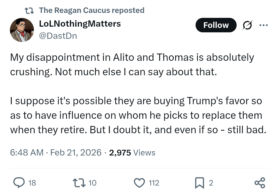Viewport: 279px width, 193px height.
Task: Open the share icon options
Action: pos(259,183)
